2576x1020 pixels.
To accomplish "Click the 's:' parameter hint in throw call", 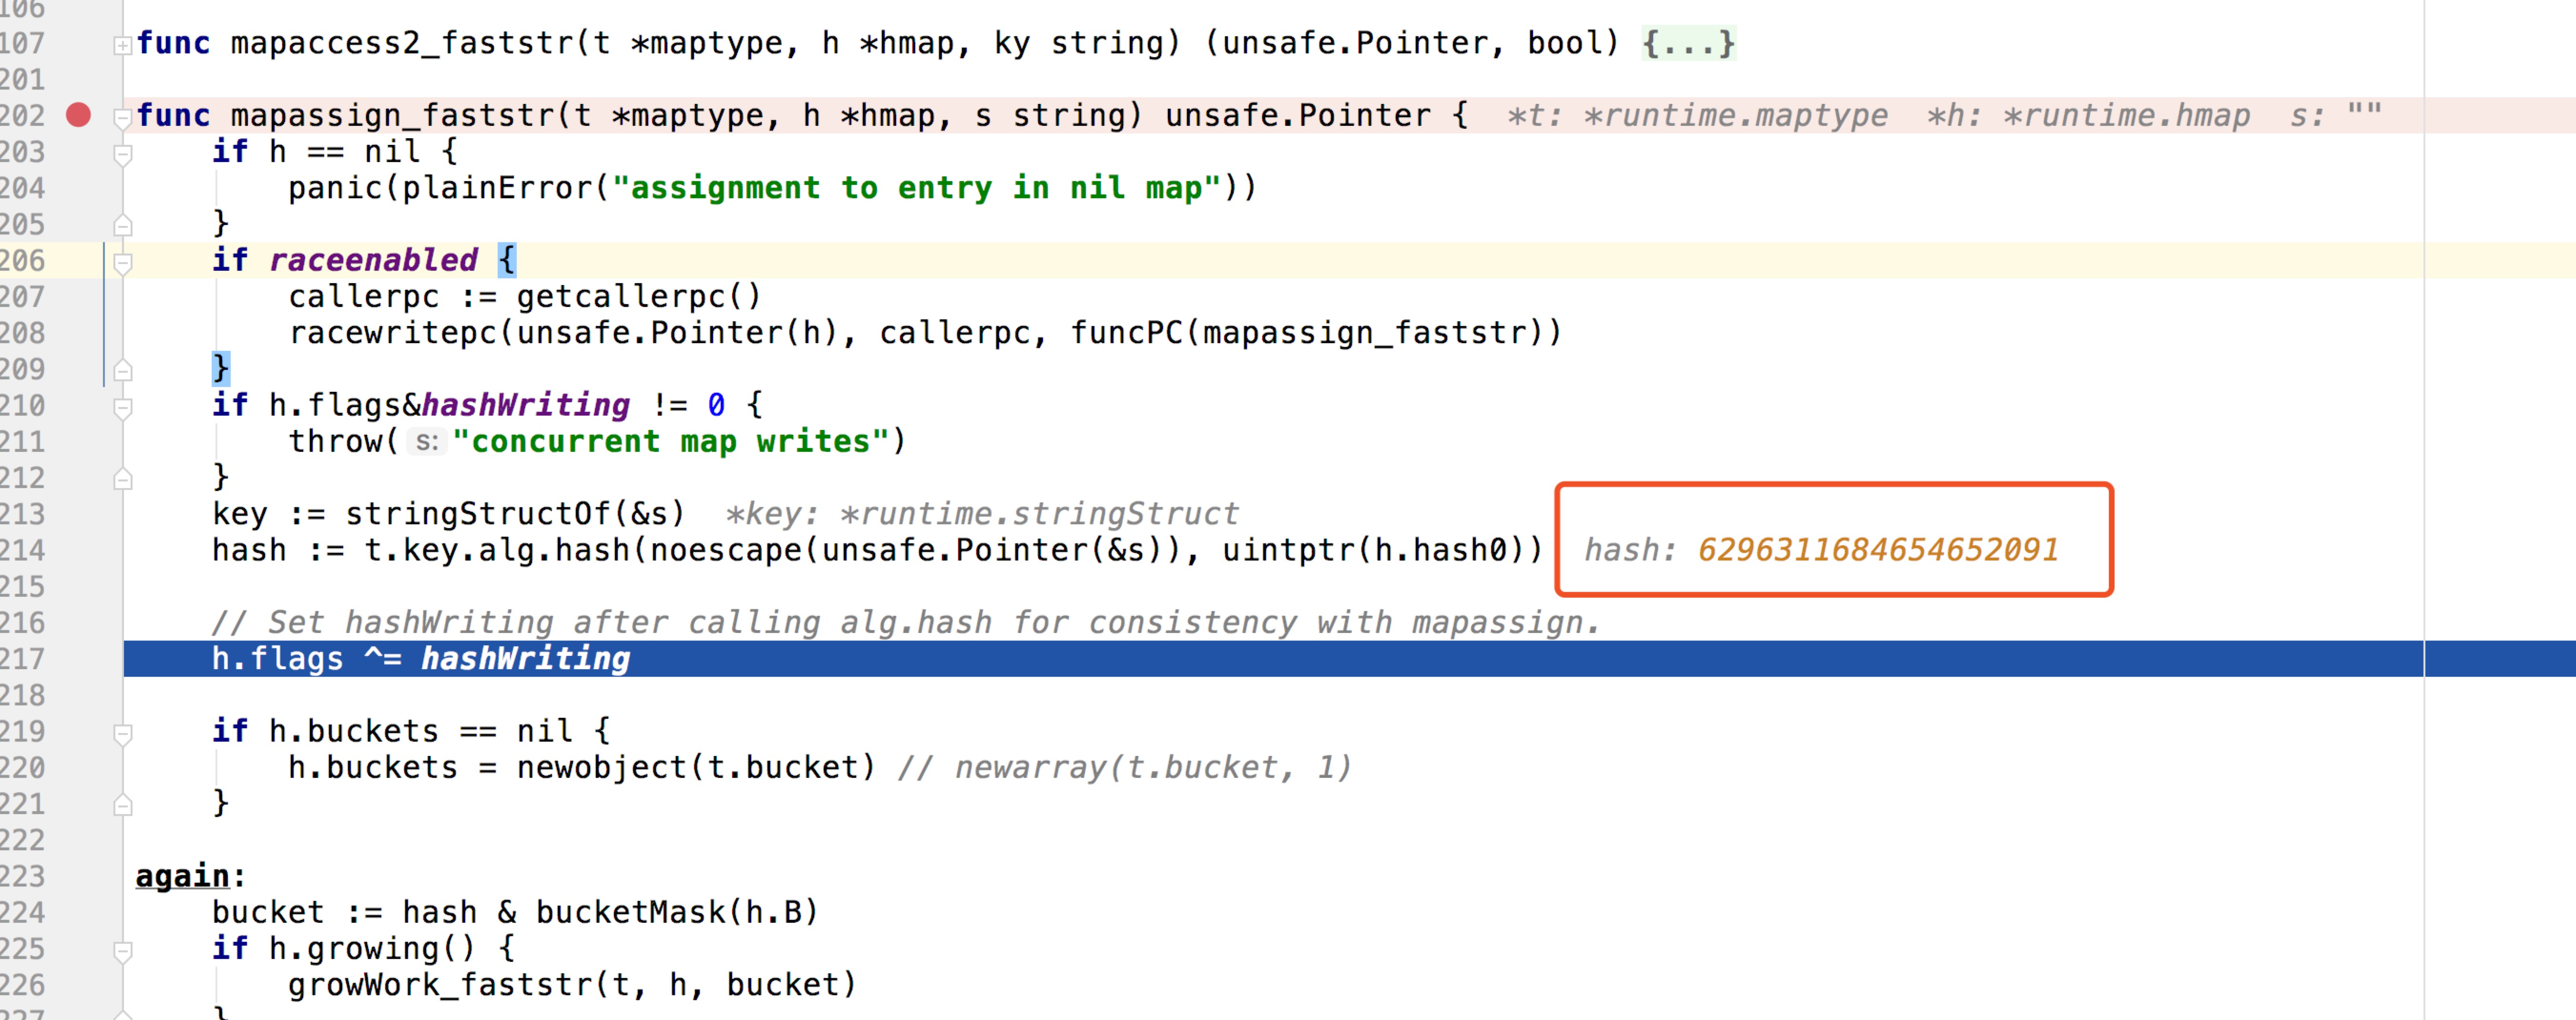I will click(427, 441).
